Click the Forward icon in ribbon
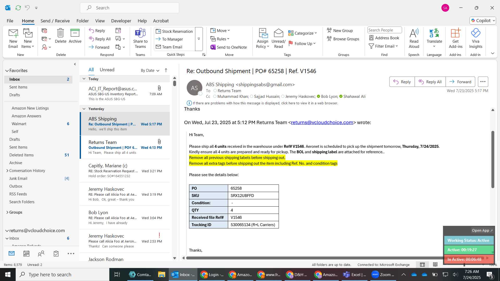Screen dimensions: 500x281 pyautogui.click(x=91, y=47)
